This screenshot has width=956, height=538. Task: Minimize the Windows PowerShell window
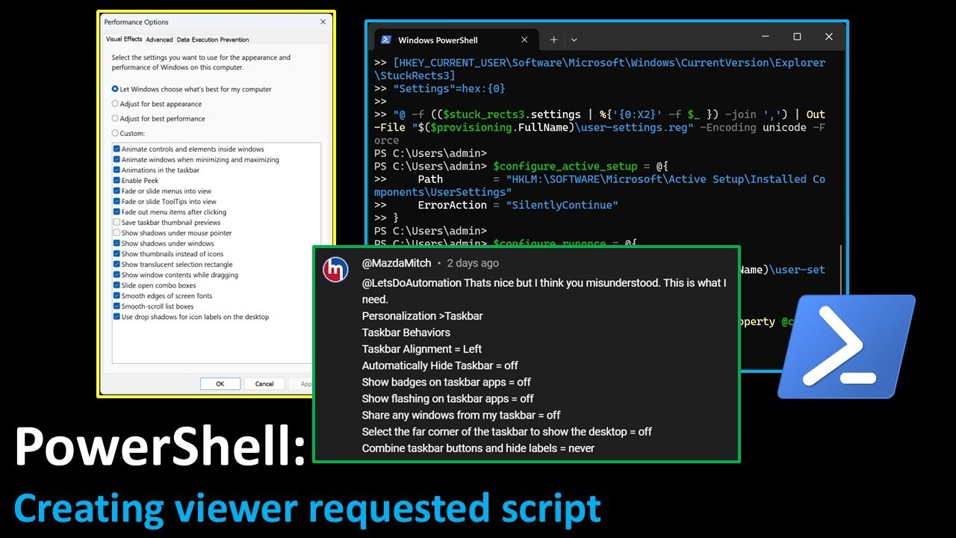click(x=766, y=37)
